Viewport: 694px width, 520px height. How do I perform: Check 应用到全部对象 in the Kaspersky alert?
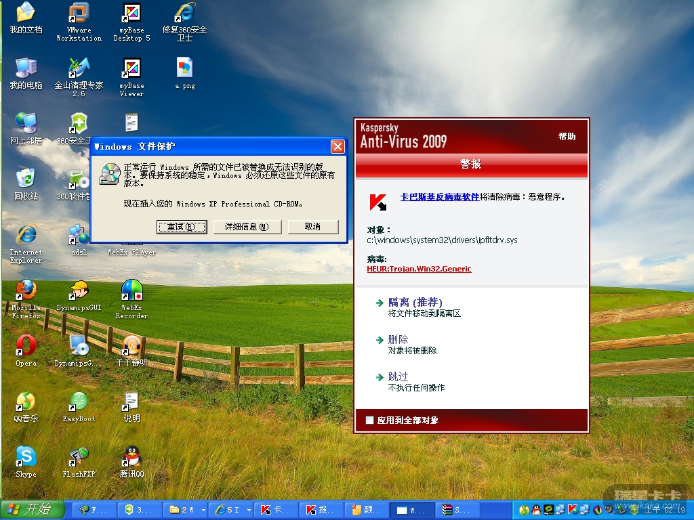pyautogui.click(x=369, y=420)
